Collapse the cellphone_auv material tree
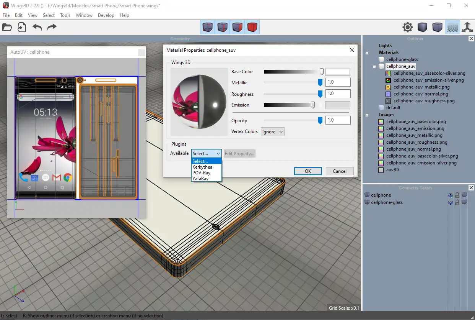 coord(374,67)
